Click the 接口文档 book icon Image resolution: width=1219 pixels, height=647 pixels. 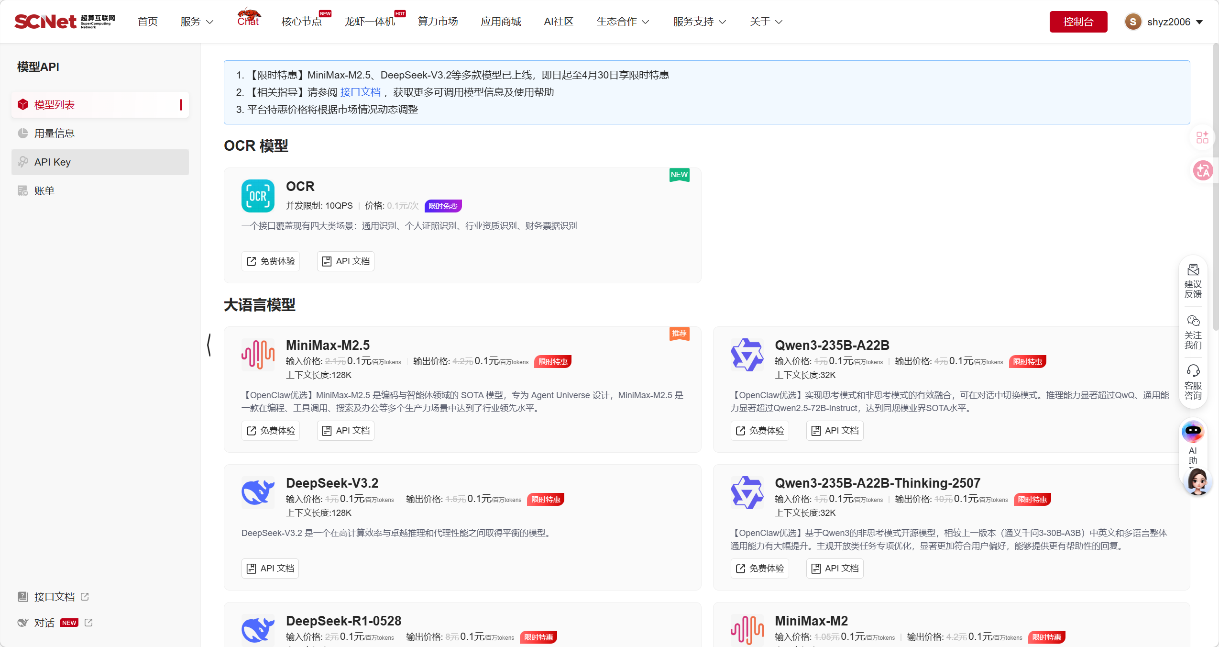point(22,597)
